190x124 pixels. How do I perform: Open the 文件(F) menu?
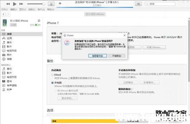click(4, 10)
